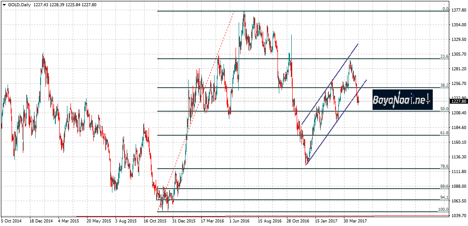Select the 78.6 Fibonacci level label
This screenshot has width=468, height=226.
click(x=444, y=166)
